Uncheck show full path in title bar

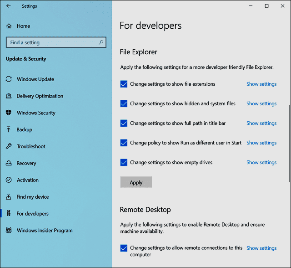tap(124, 123)
